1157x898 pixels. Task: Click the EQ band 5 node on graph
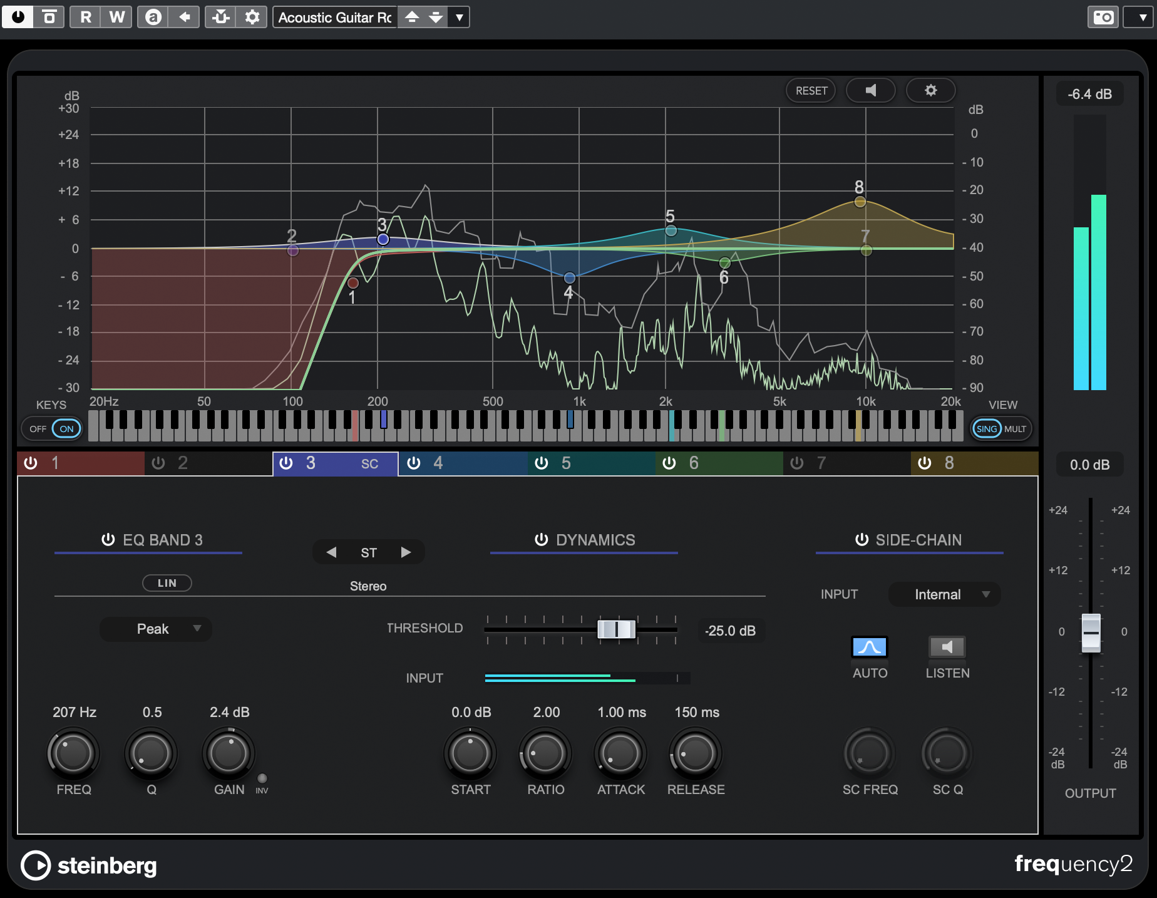(x=671, y=230)
